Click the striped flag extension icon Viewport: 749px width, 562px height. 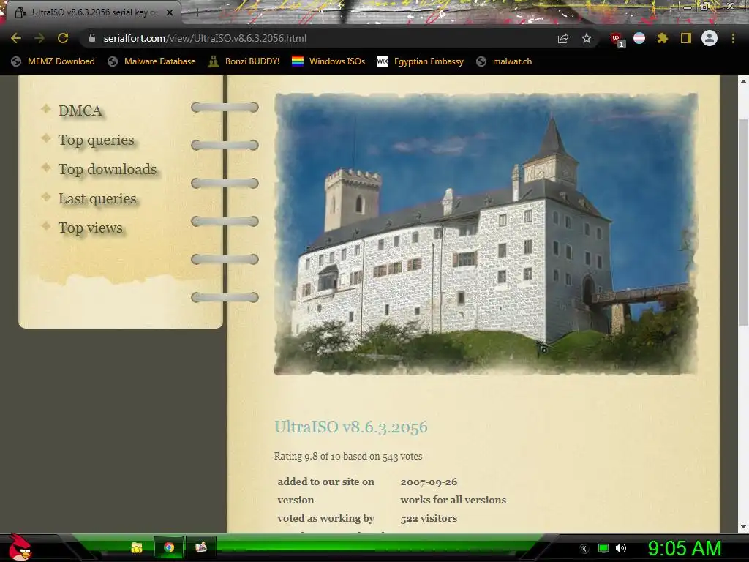point(639,38)
